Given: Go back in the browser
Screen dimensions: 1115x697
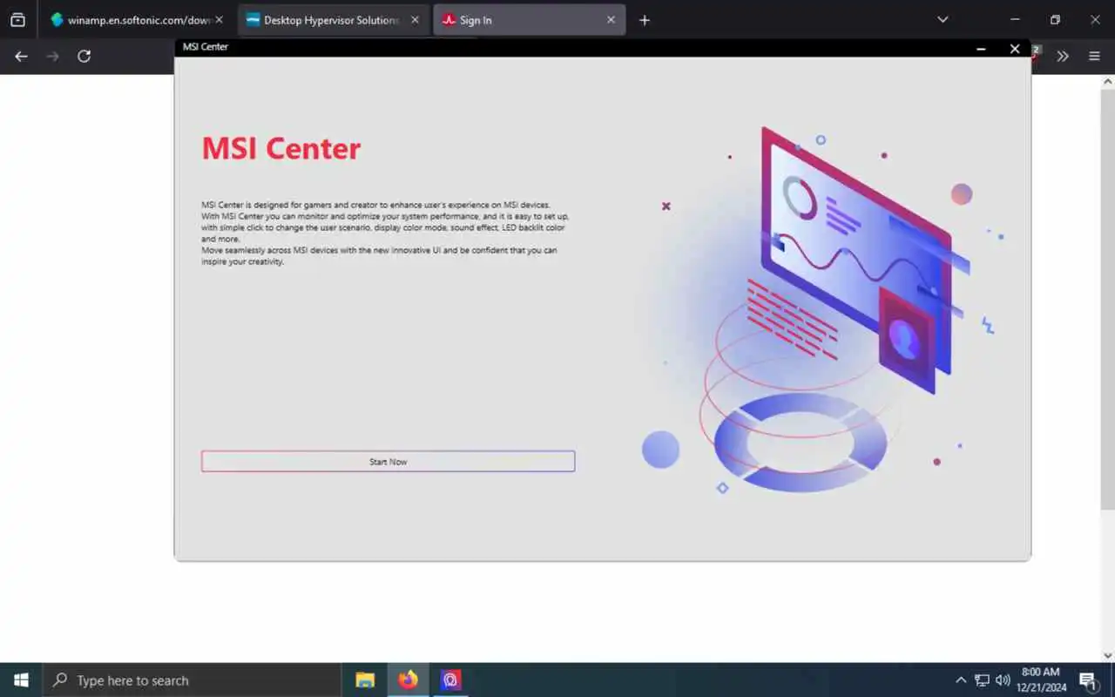Looking at the screenshot, I should click(21, 56).
